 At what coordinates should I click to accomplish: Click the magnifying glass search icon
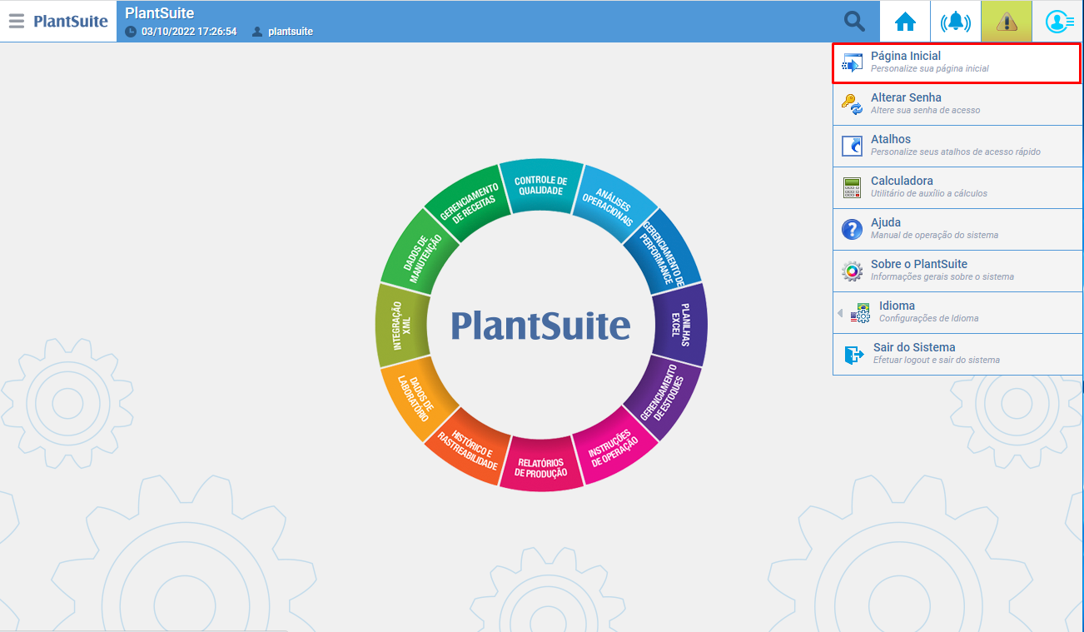(855, 22)
